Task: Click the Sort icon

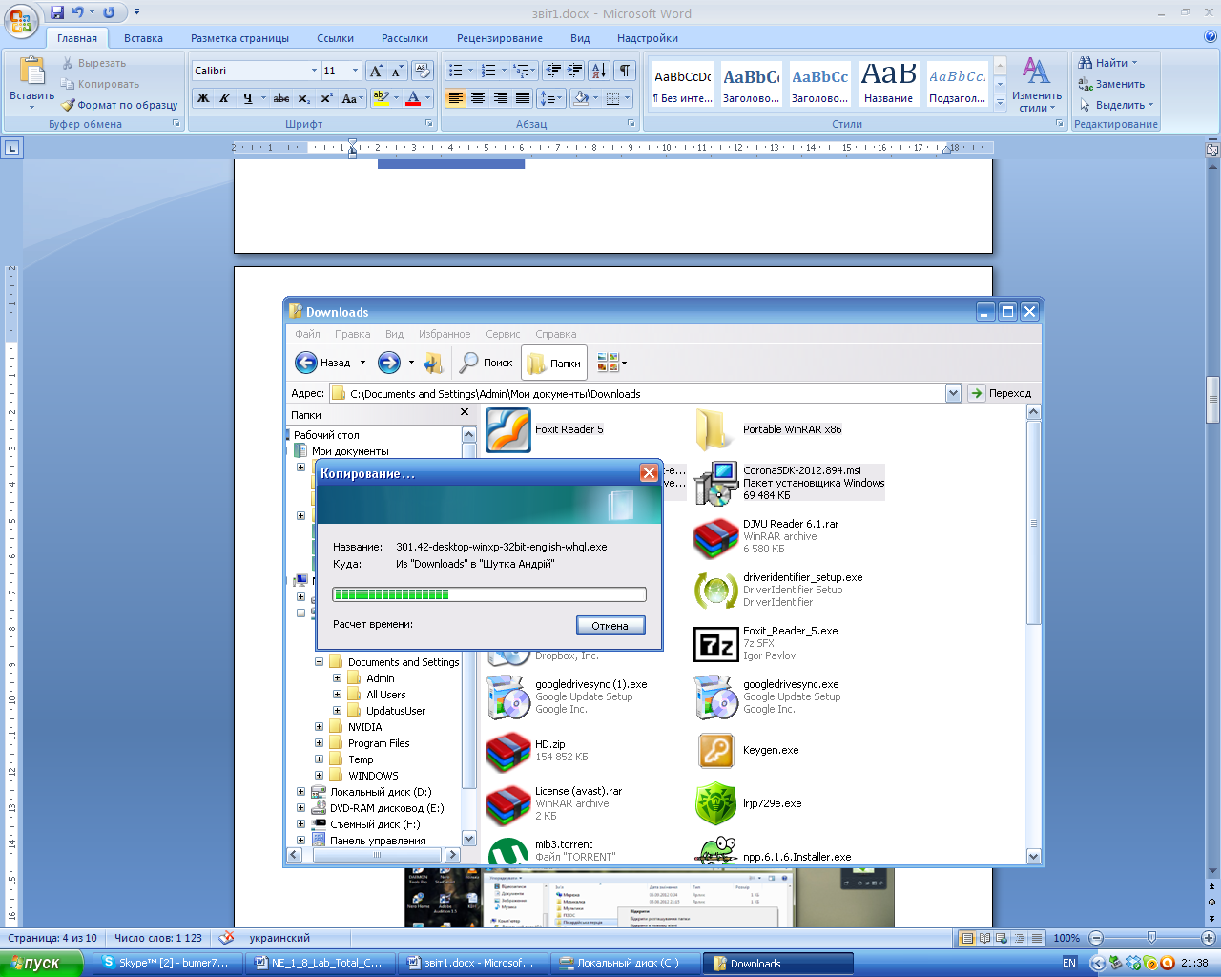Action: point(599,71)
